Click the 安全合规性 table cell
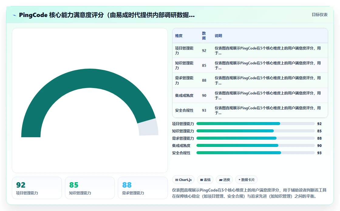 coord(184,111)
